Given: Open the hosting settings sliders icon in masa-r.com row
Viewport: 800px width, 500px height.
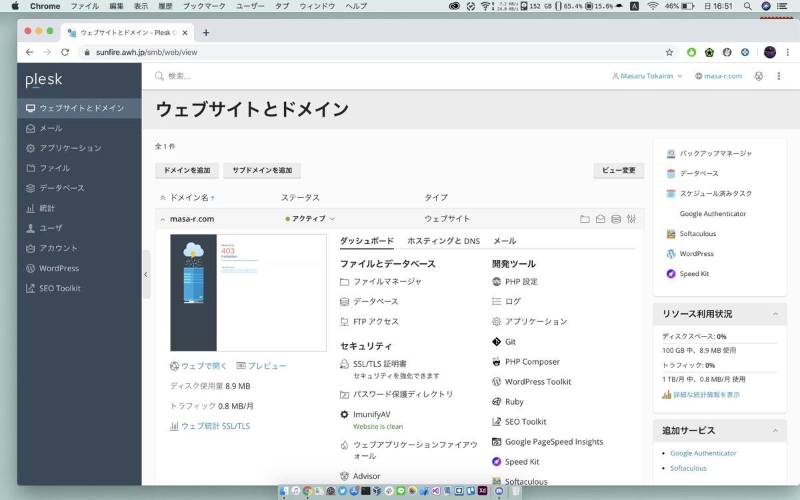Looking at the screenshot, I should (631, 219).
